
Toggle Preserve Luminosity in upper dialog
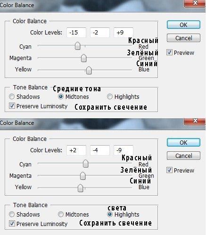click(12, 106)
